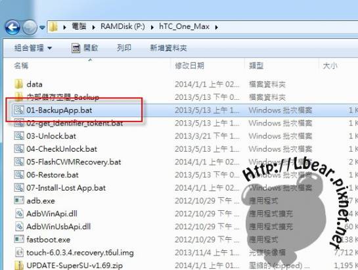The height and width of the screenshot is (270, 358).
Task: Select hTC_One_Max in address breadcrumb
Action: pos(184,26)
